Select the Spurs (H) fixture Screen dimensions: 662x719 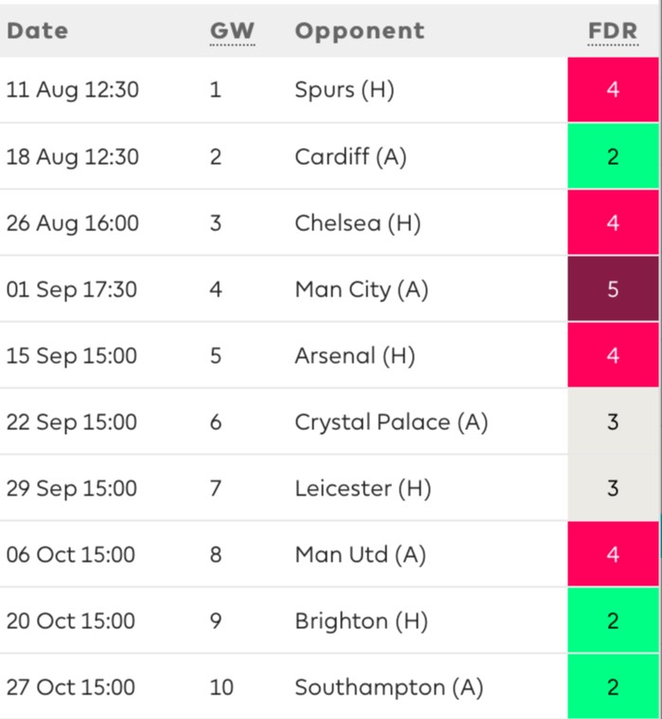pyautogui.click(x=345, y=89)
